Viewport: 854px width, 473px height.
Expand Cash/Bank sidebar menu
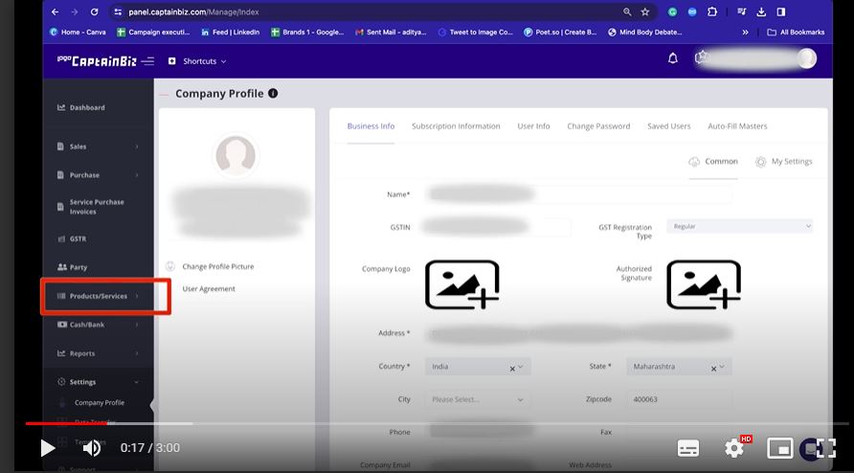(98, 325)
